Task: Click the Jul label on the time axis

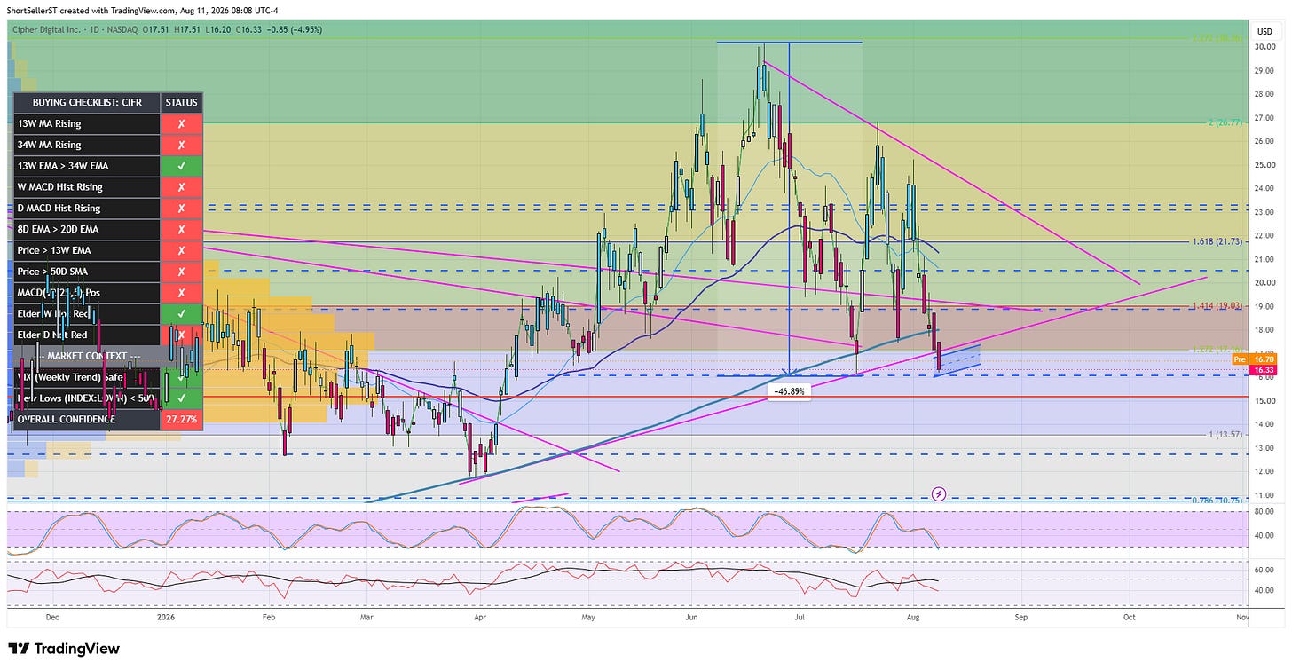Action: 800,615
